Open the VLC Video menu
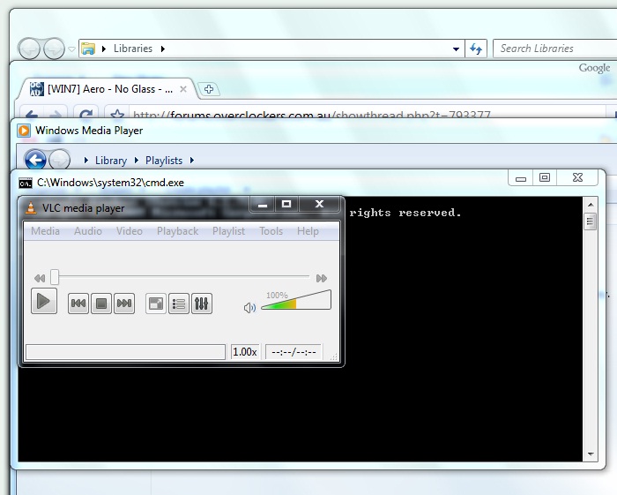The width and height of the screenshot is (617, 495). (129, 231)
